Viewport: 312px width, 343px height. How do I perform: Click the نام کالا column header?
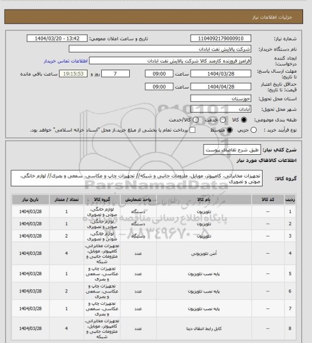pyautogui.click(x=204, y=199)
